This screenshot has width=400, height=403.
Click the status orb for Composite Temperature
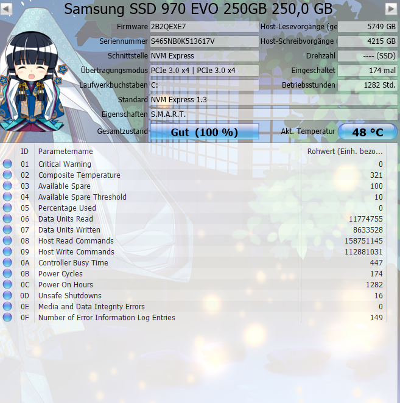[x=7, y=175]
